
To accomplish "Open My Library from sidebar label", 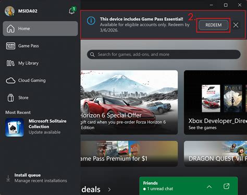I will click(x=29, y=63).
